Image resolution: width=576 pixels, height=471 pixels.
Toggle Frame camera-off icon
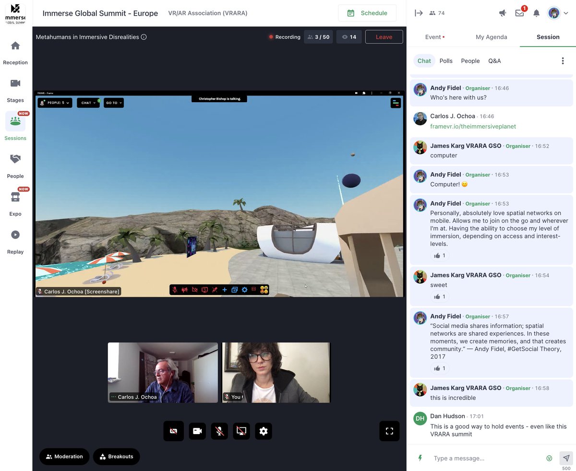(194, 290)
